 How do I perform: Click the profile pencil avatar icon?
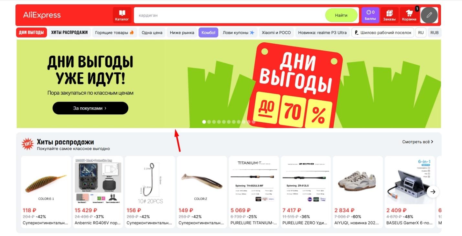click(429, 15)
